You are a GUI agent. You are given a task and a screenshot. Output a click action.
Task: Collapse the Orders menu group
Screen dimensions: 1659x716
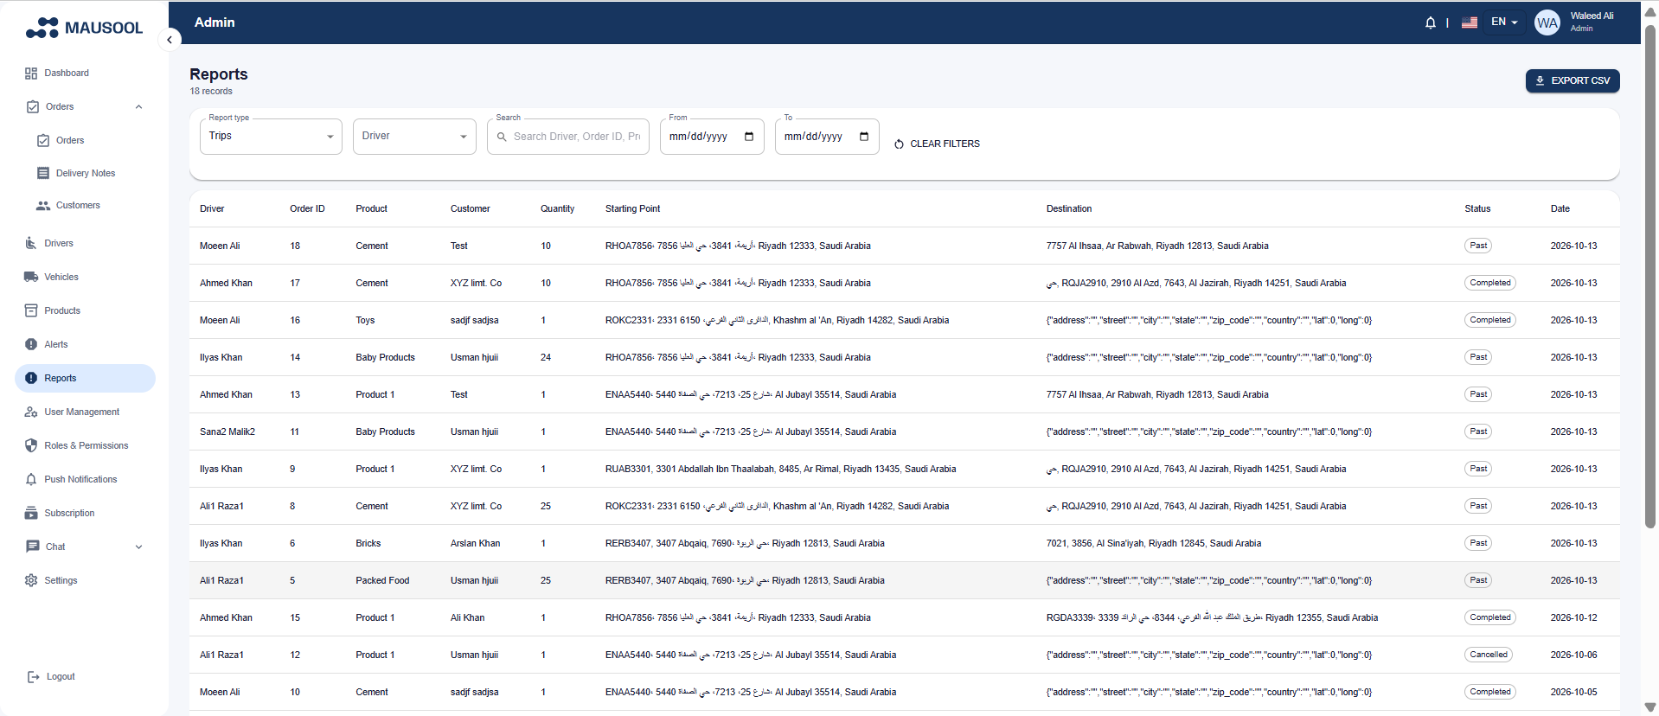pos(138,107)
